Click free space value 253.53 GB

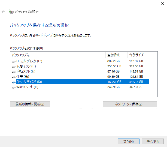click(x=114, y=66)
